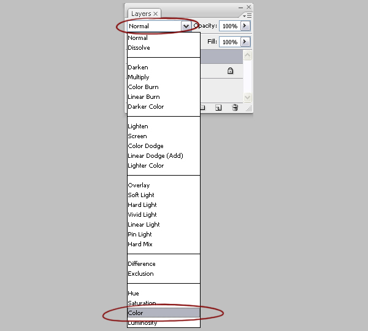Screen dimensions: 368x331
Task: Choose the Hard Mix blend mode
Action: (x=164, y=244)
